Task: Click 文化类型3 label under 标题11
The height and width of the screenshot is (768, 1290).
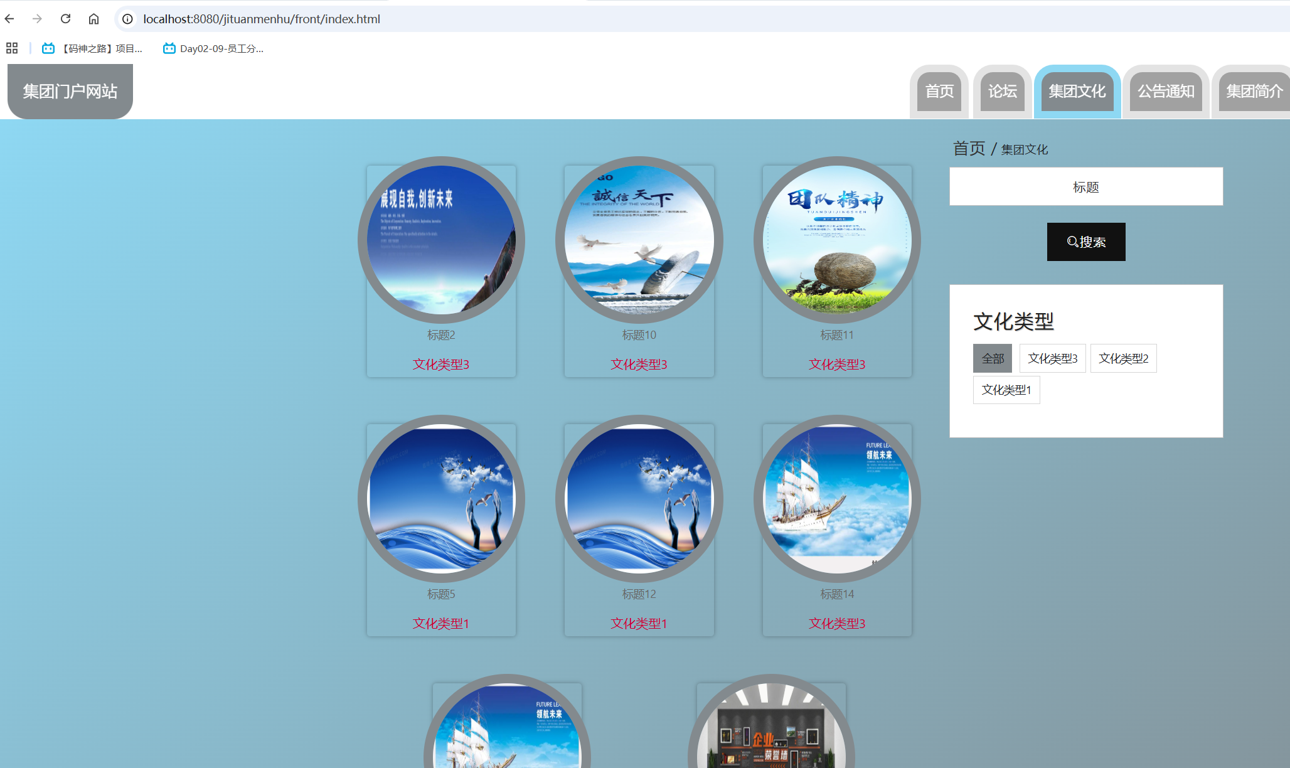Action: [x=837, y=365]
